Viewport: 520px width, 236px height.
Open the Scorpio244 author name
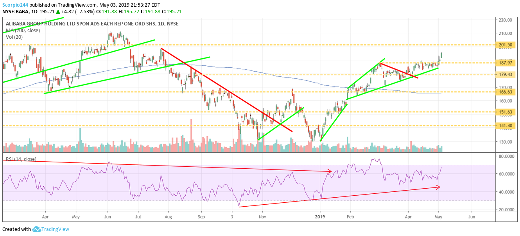coord(16,4)
